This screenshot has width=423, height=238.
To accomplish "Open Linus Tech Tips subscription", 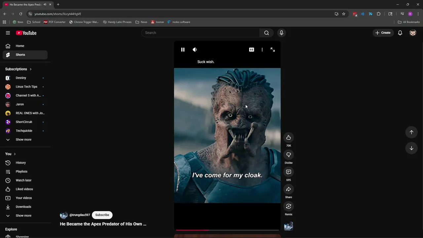I will tap(25, 87).
